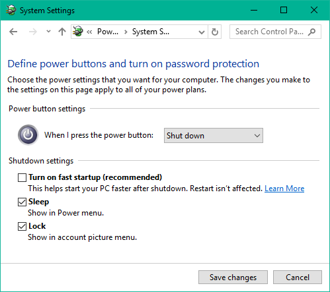The image size is (330, 292).
Task: Click 'Show in account picture menu.' text
Action: click(x=82, y=237)
